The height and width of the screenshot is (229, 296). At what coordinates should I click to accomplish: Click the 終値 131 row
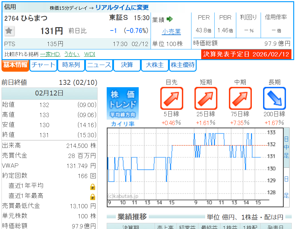(49, 135)
